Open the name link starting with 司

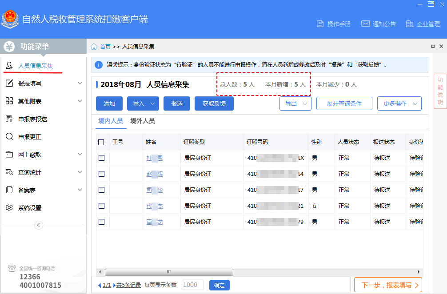pyautogui.click(x=155, y=190)
